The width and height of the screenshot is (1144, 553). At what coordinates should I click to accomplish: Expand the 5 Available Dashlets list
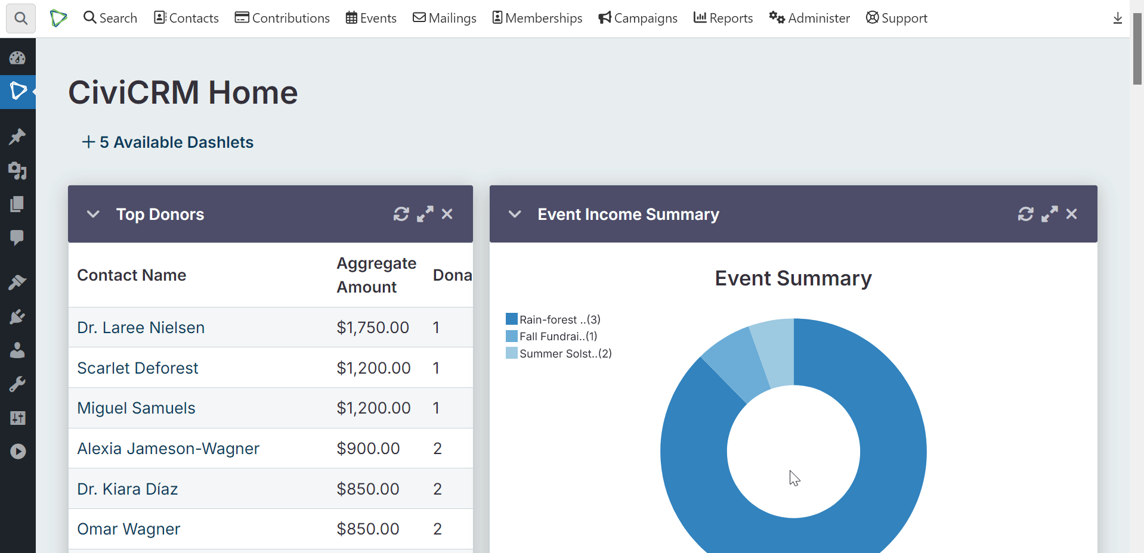168,142
